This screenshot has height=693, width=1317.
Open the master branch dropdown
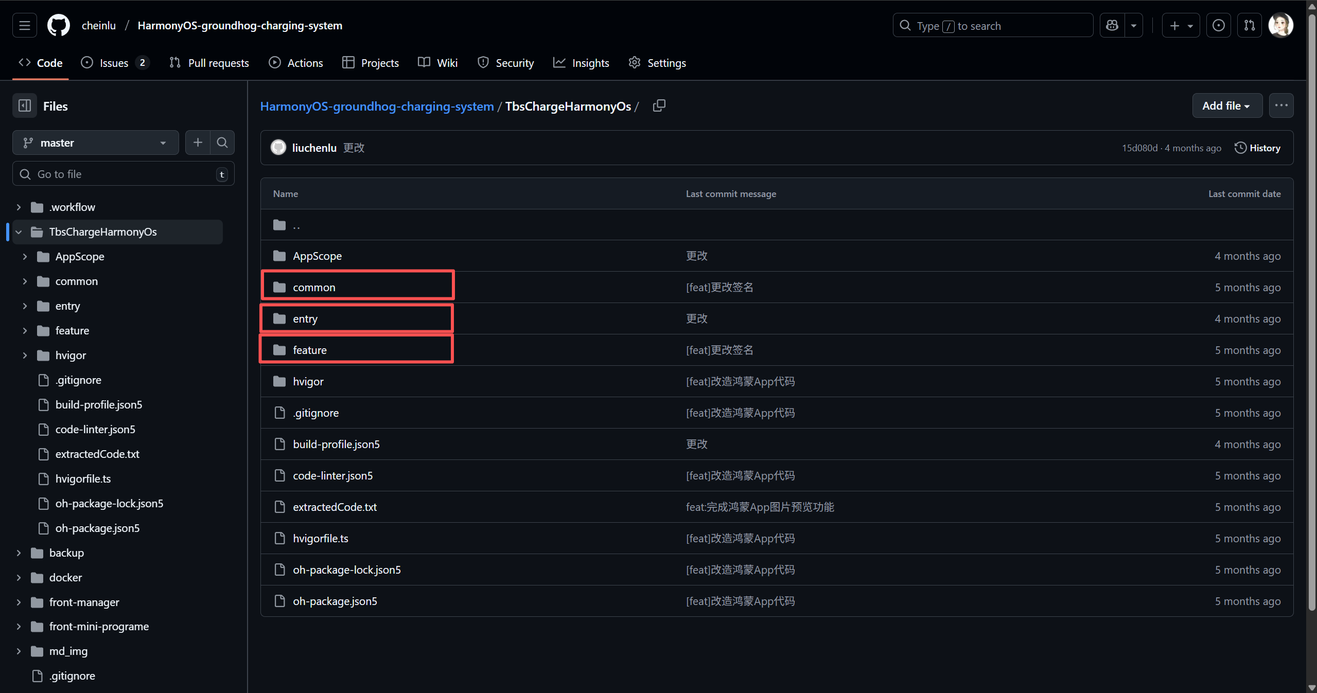point(96,143)
